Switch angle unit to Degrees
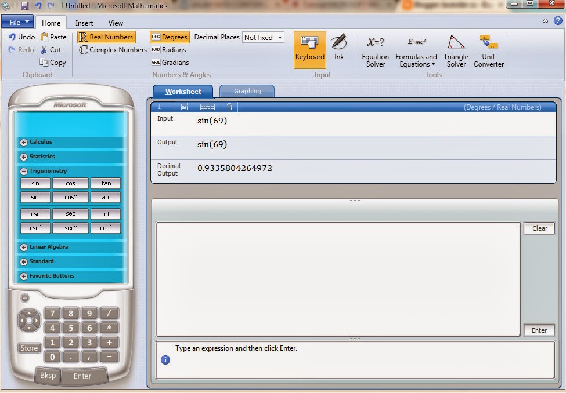Screen dimensions: 566x393 tap(170, 37)
